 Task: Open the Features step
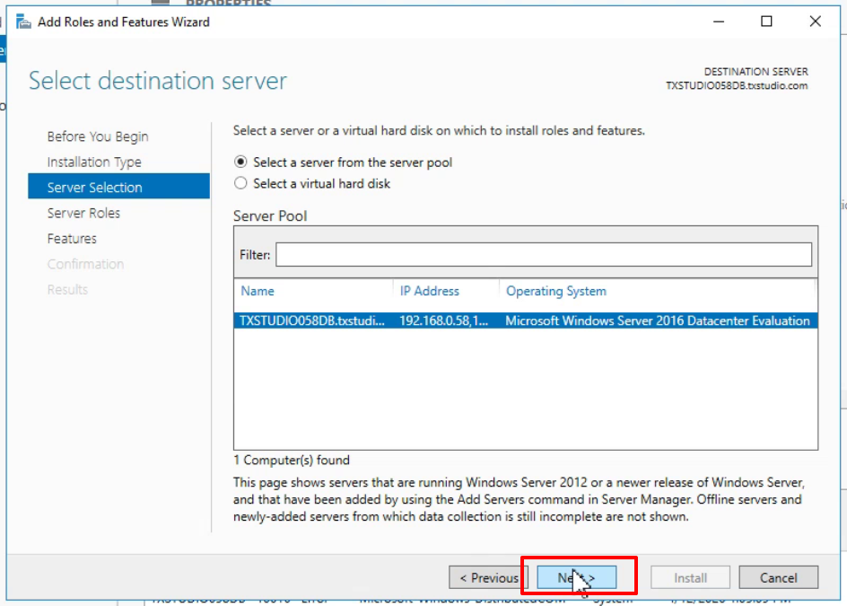(72, 239)
